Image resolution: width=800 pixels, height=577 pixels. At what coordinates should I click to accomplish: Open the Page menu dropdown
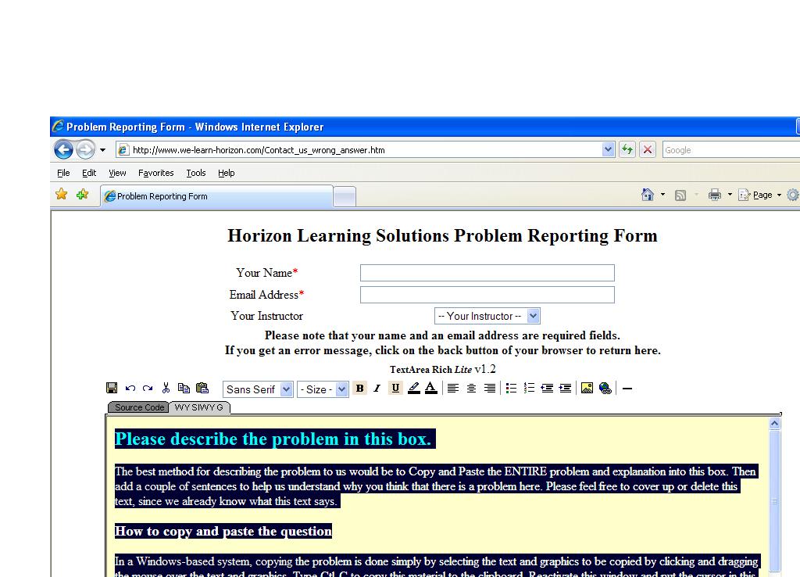point(761,195)
